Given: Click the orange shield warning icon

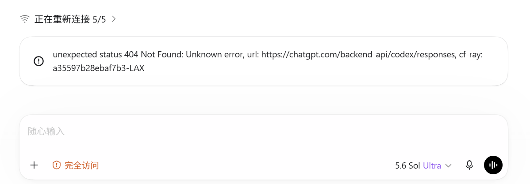Looking at the screenshot, I should [57, 165].
